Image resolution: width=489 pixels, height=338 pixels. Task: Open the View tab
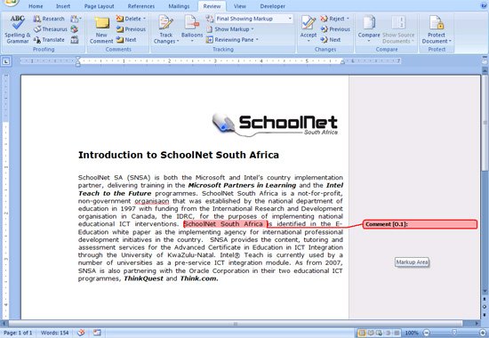pyautogui.click(x=240, y=6)
